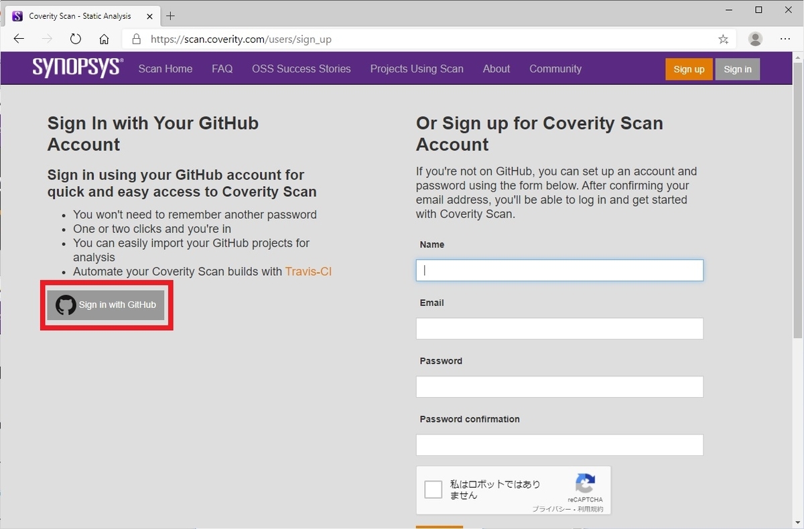This screenshot has width=804, height=529.
Task: Open Scan Home in navigation bar
Action: click(x=165, y=69)
